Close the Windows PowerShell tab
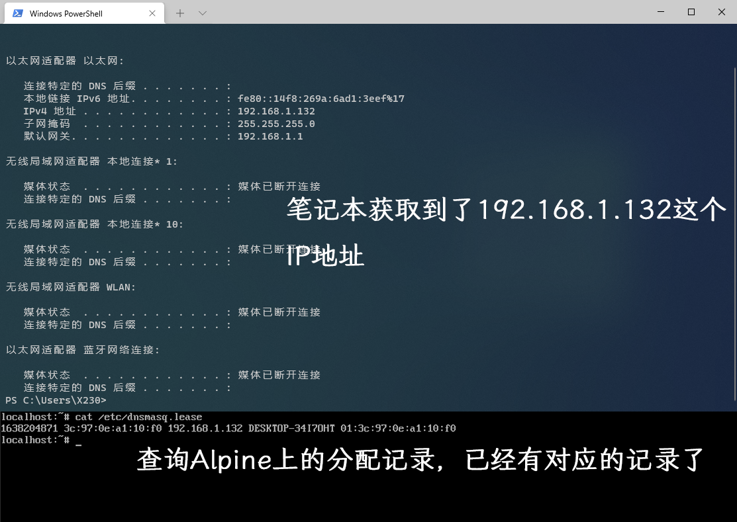 tap(152, 13)
